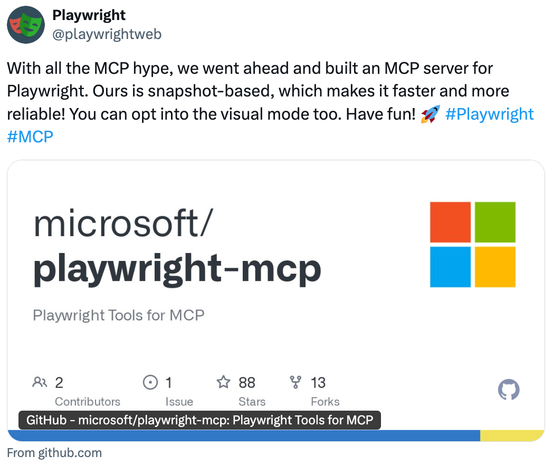
Task: Click the fork icon beside 13
Action: pos(295,382)
